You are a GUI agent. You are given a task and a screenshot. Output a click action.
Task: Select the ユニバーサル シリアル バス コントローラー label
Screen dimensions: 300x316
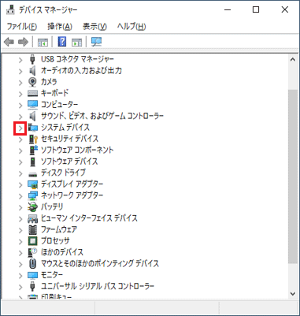[x=98, y=286]
